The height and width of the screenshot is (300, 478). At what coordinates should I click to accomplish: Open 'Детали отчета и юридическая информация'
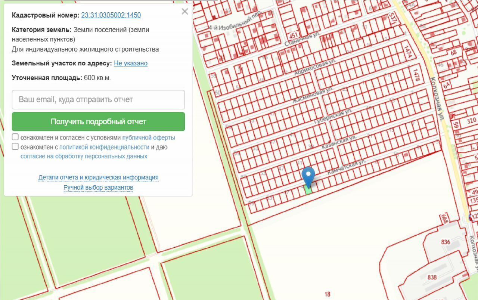[98, 177]
